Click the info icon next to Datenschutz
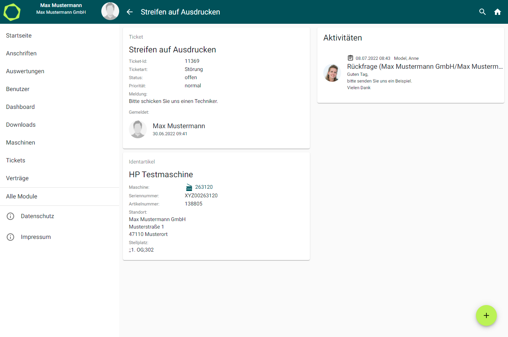The width and height of the screenshot is (508, 337). 10,216
